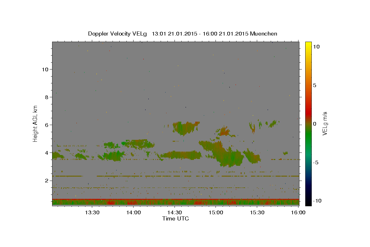
Task: Click the 14:30 time tick label
Action: coord(175,212)
